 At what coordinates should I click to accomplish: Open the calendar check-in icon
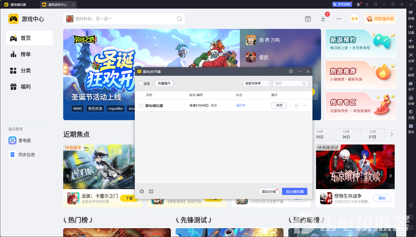point(308,19)
